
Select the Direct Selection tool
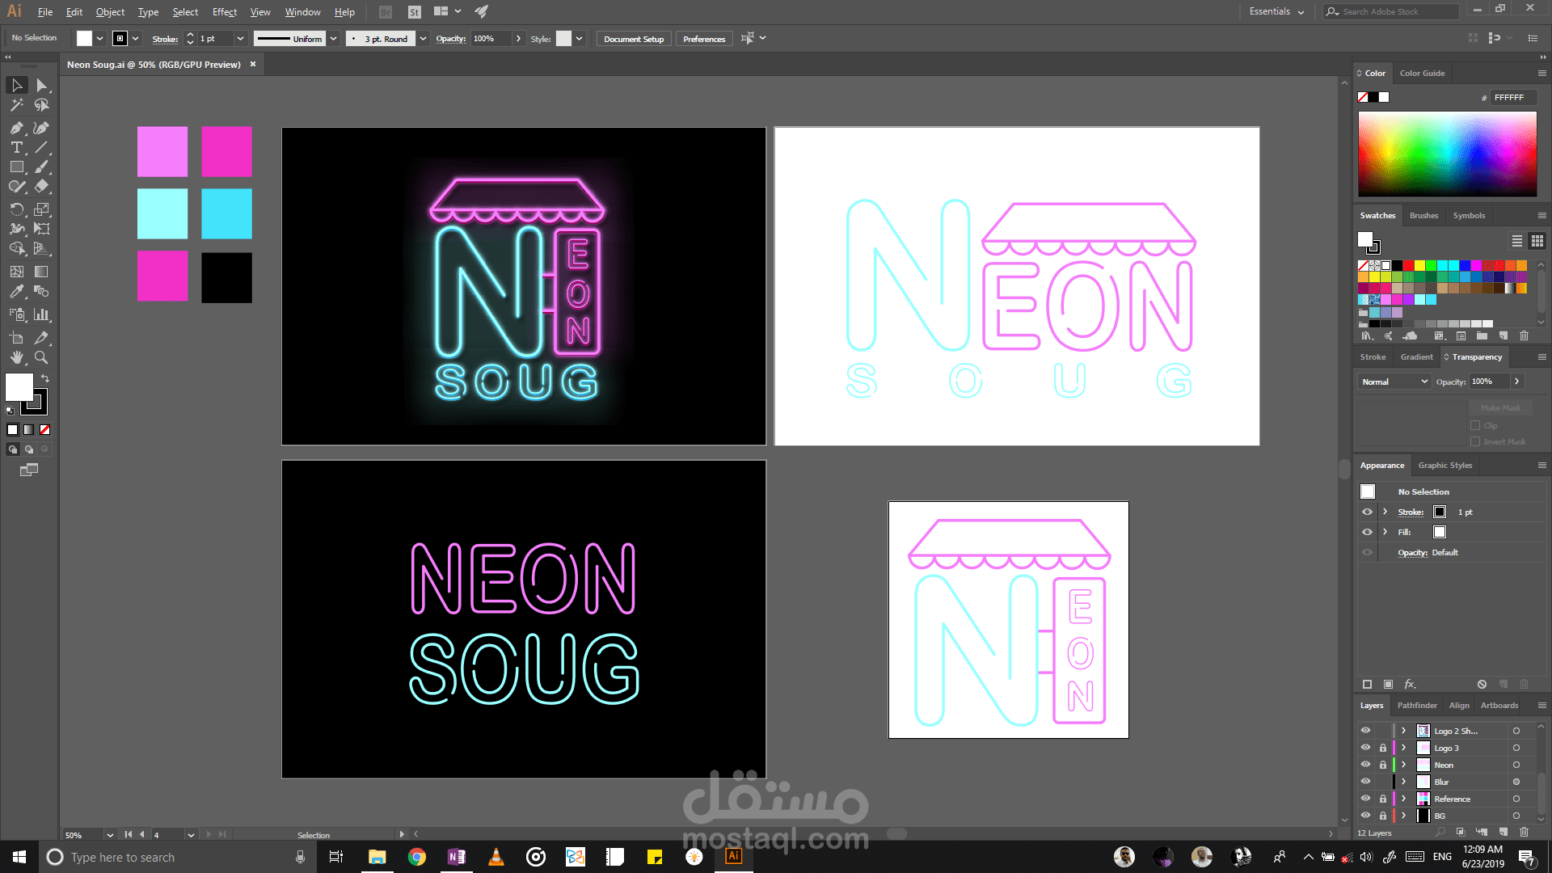(41, 86)
